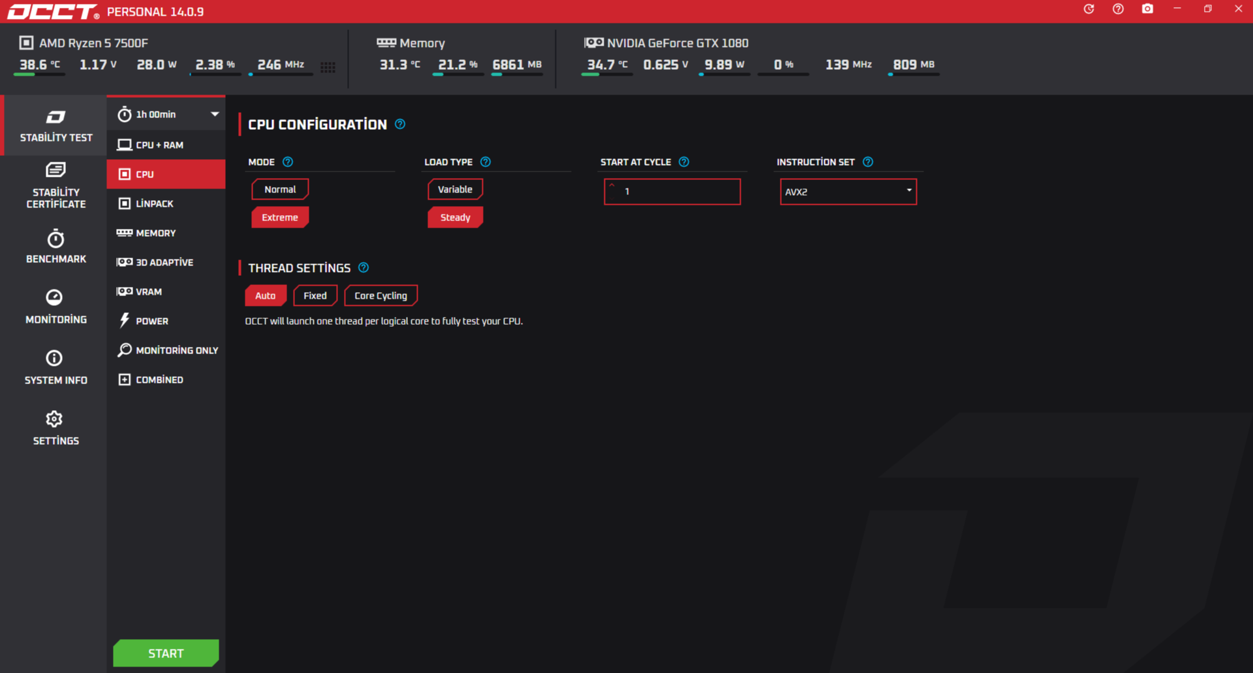The height and width of the screenshot is (673, 1253).
Task: Click the refresh icon in title bar
Action: [1089, 9]
